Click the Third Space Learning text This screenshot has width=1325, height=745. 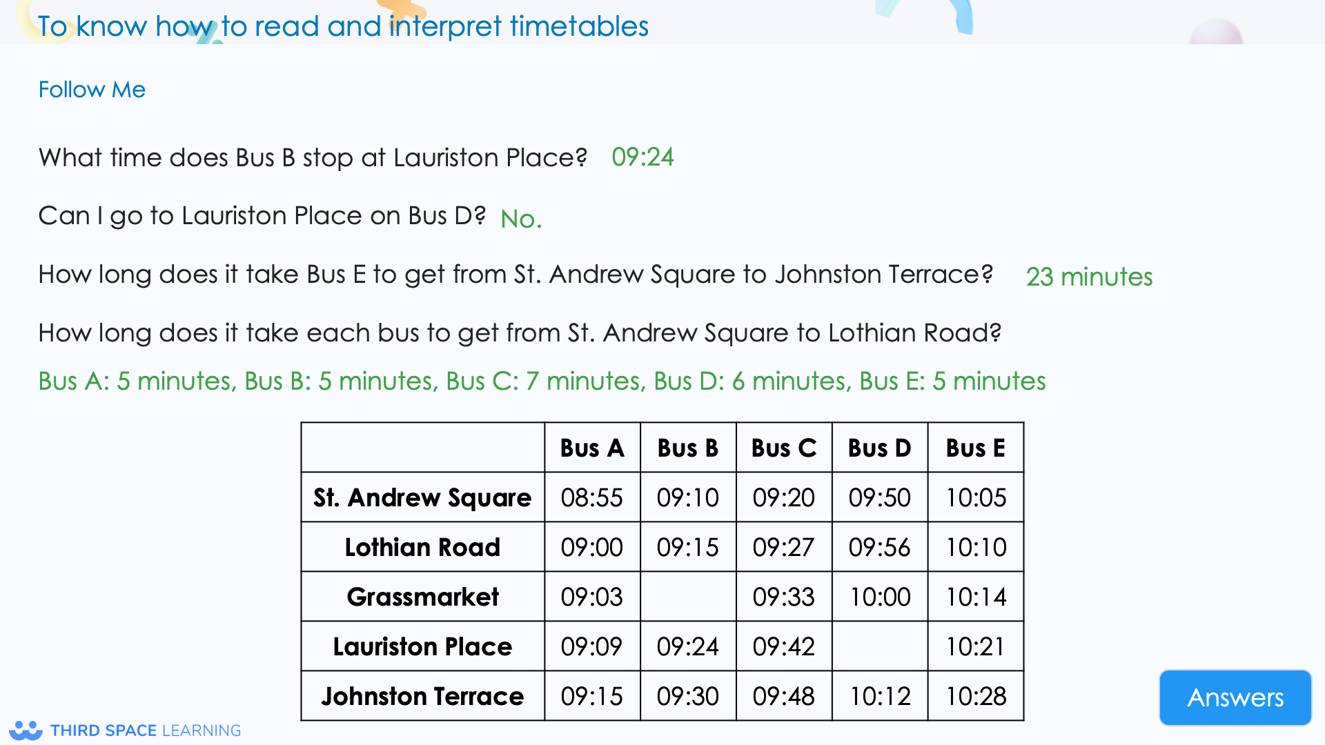146,731
